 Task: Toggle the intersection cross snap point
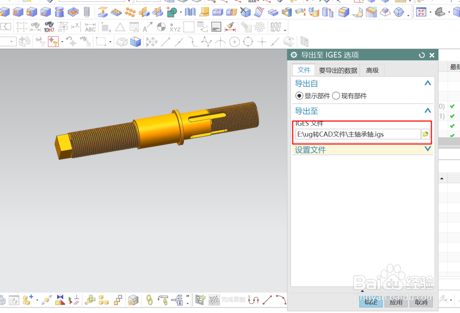[262, 42]
